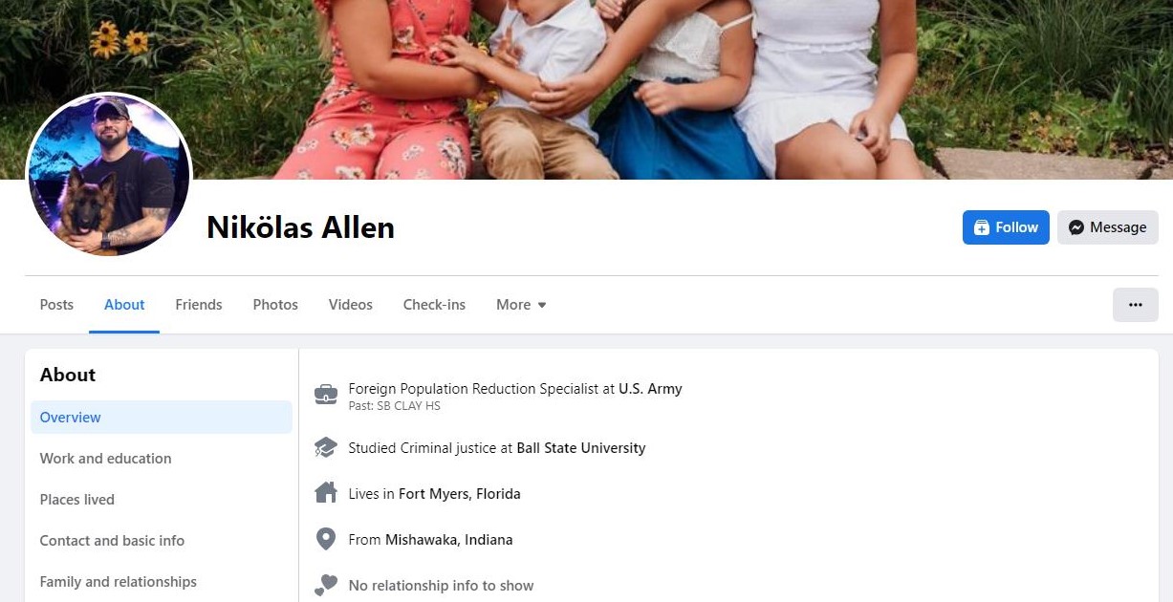Click the graduation cap education icon
This screenshot has height=602, width=1173.
point(326,447)
